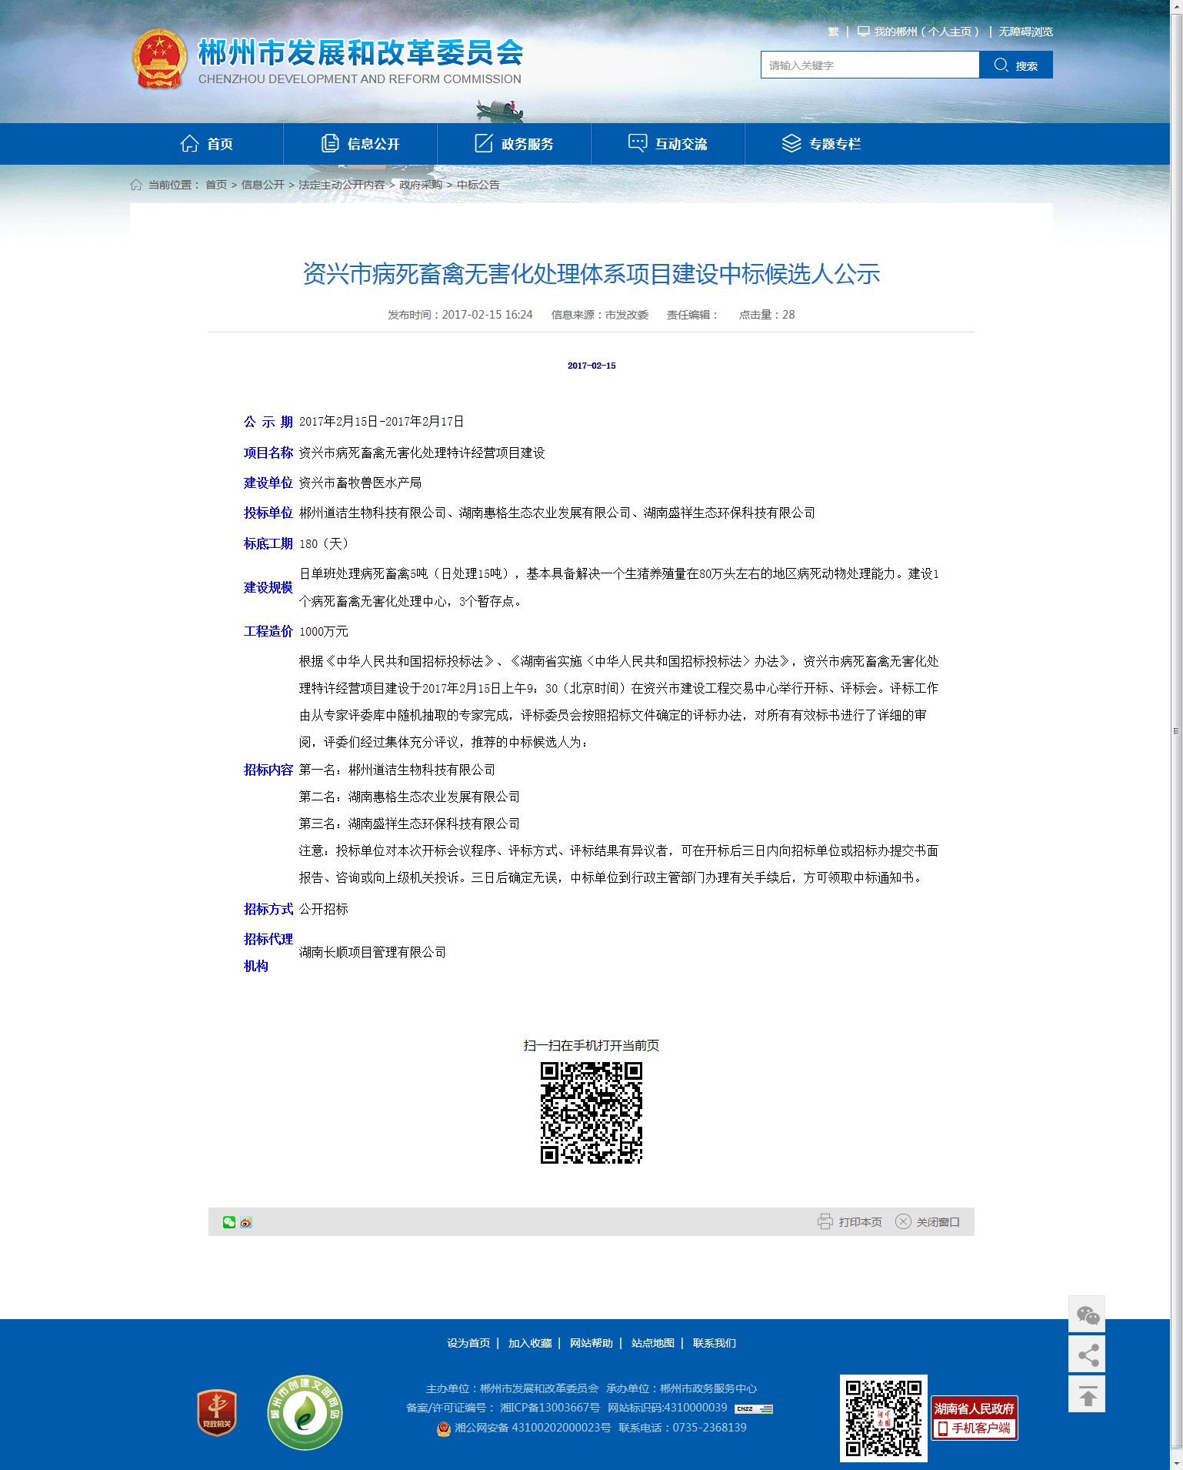The width and height of the screenshot is (1183, 1470).
Task: Click the page QR code under 扫一扫
Action: click(591, 1113)
